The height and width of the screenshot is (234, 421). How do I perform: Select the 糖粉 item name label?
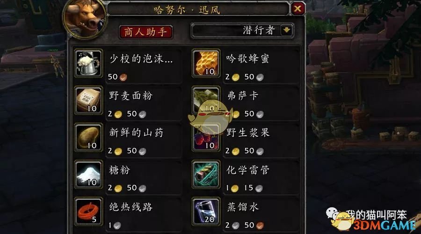(120, 169)
